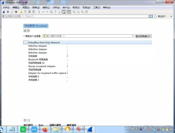This screenshot has width=175, height=133.
Task: Open the 工具(T) menu
Action: (x=97, y=7)
